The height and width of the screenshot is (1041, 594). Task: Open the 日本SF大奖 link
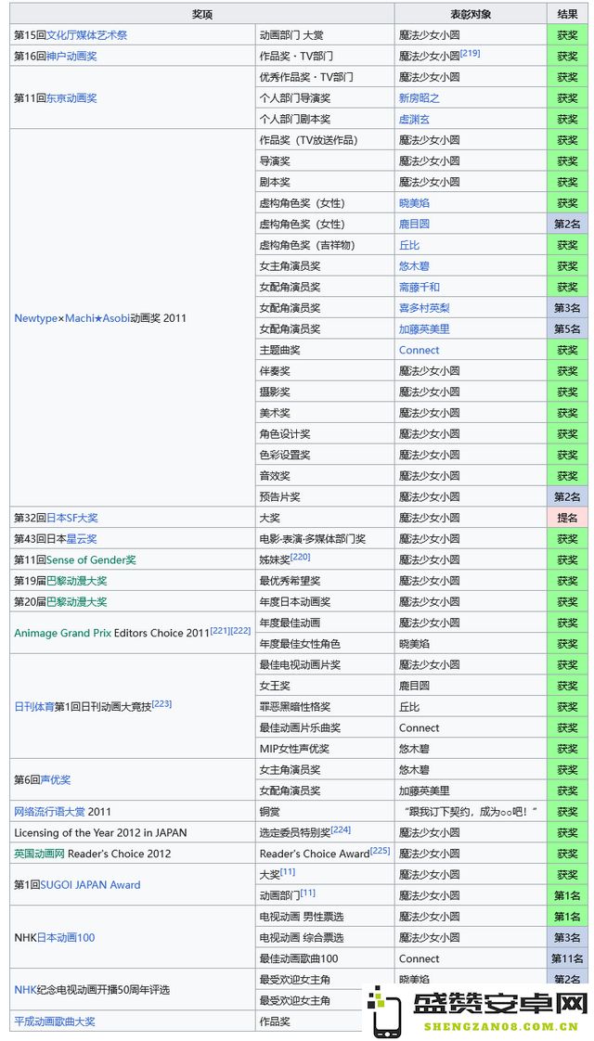(x=71, y=518)
